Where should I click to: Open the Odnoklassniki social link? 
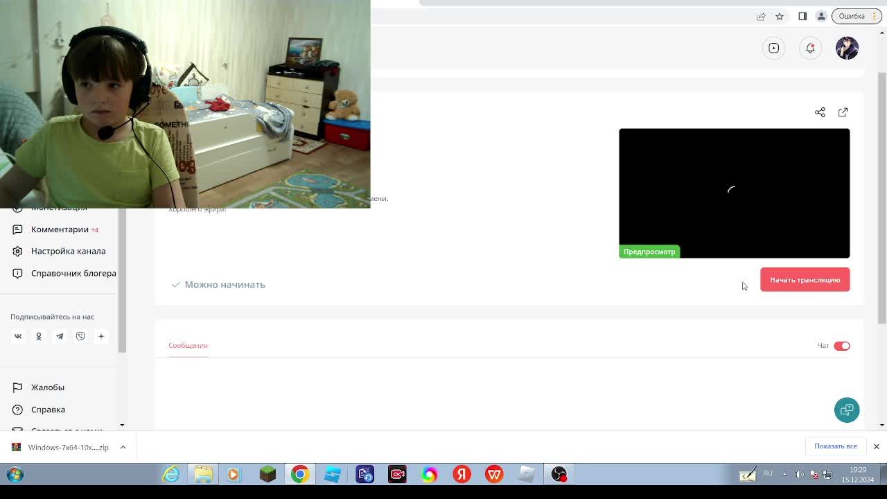39,336
